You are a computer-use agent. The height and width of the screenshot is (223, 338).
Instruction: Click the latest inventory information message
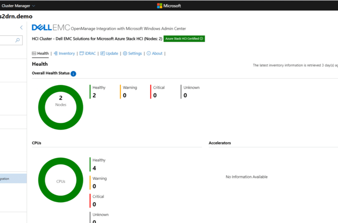pos(296,65)
